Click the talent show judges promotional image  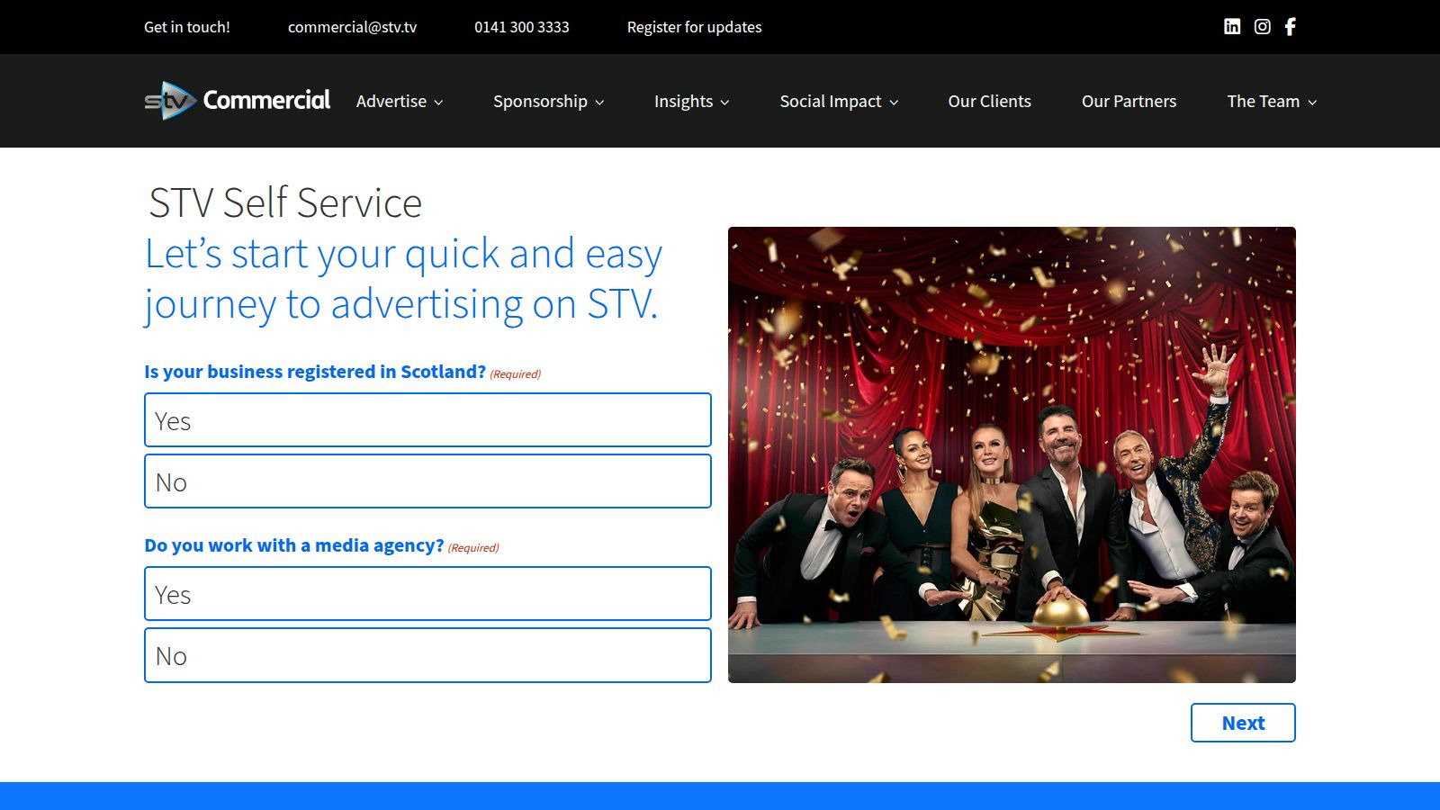point(1012,454)
